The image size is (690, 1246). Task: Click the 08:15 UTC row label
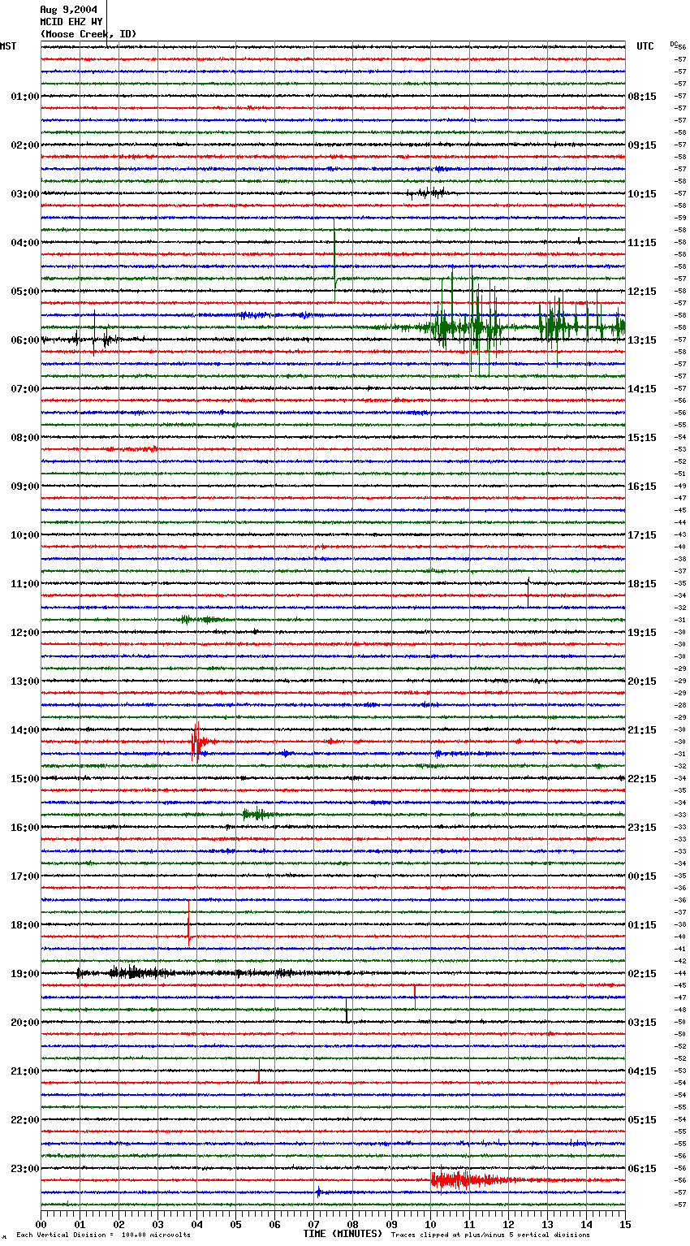tap(642, 97)
